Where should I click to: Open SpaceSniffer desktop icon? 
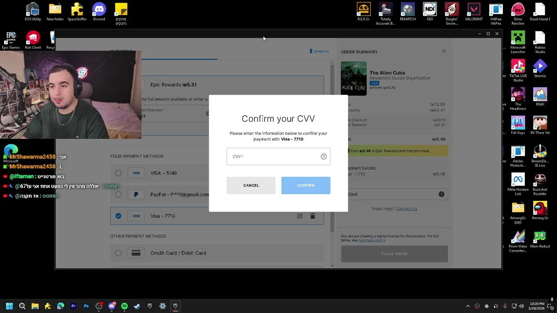click(x=77, y=12)
